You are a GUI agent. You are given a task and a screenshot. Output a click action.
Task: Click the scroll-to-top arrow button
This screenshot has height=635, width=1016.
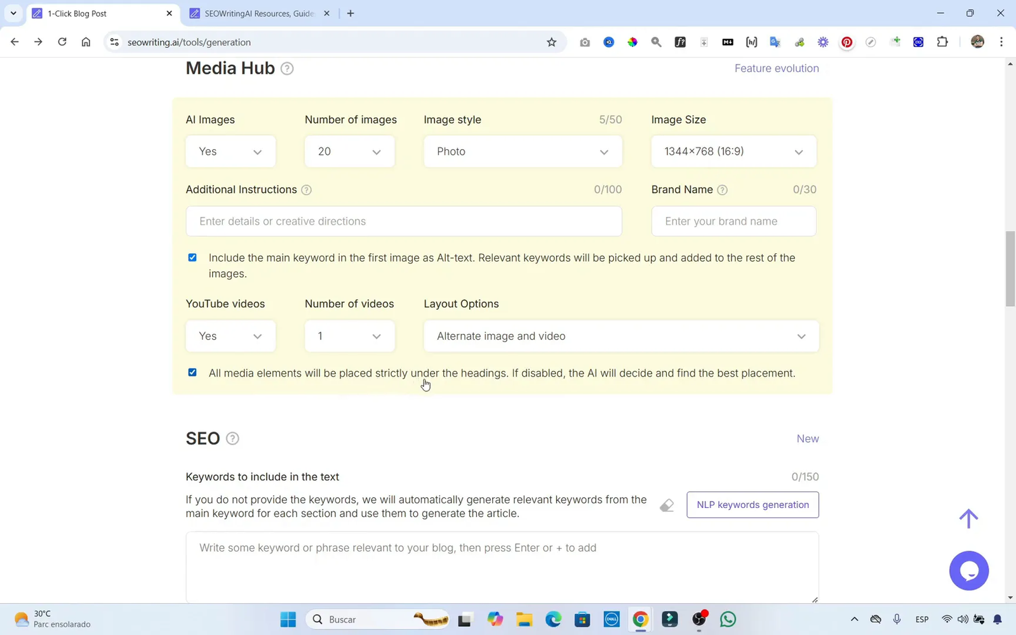coord(968,518)
